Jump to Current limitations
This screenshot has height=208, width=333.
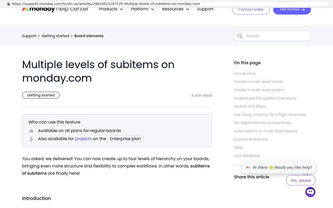pyautogui.click(x=251, y=139)
